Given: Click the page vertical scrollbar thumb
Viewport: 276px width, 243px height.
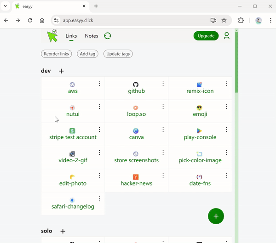Looking at the screenshot, I should [x=236, y=62].
